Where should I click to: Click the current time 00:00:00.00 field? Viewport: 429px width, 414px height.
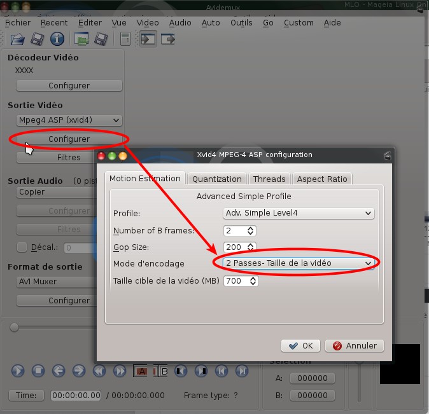[x=76, y=395]
